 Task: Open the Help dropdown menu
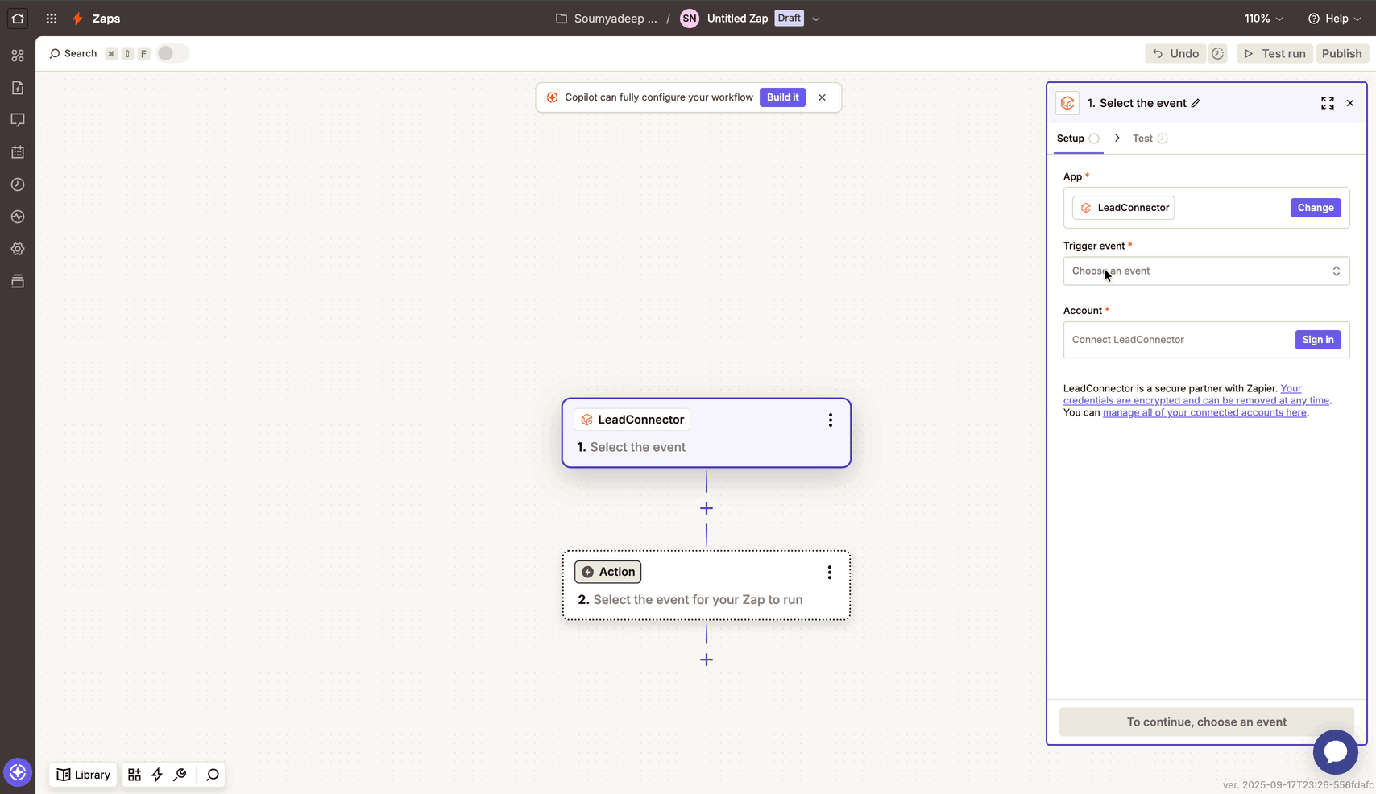pyautogui.click(x=1334, y=19)
